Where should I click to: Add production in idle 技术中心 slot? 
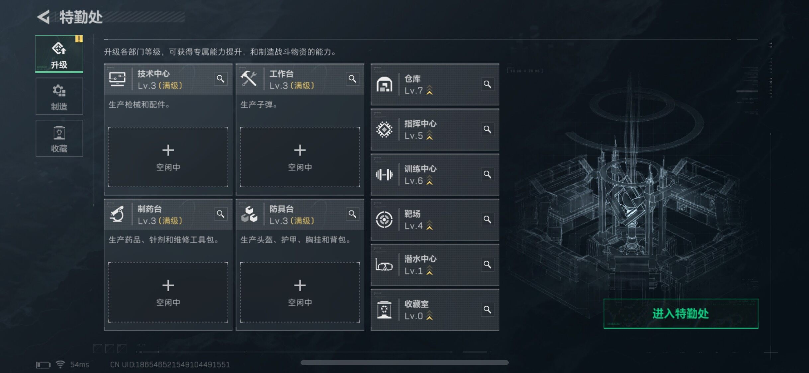[168, 157]
